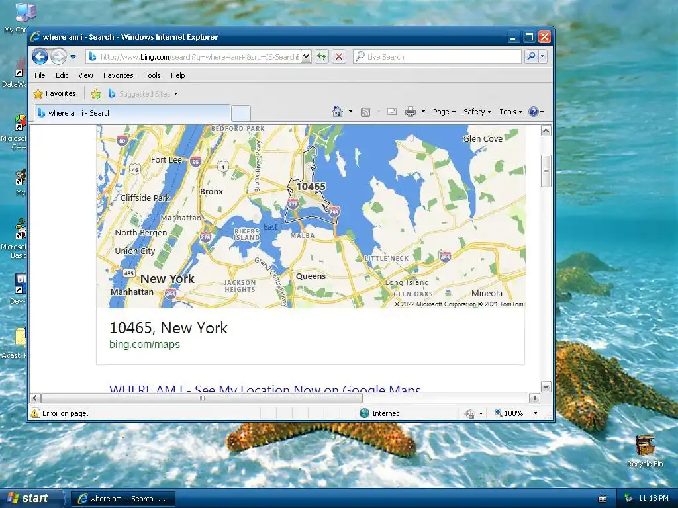Open the Edit menu
The height and width of the screenshot is (508, 678).
(62, 75)
